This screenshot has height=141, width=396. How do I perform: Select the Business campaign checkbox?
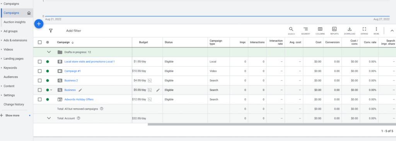40,90
